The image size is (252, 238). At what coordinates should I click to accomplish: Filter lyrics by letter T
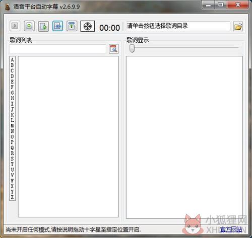(12, 164)
